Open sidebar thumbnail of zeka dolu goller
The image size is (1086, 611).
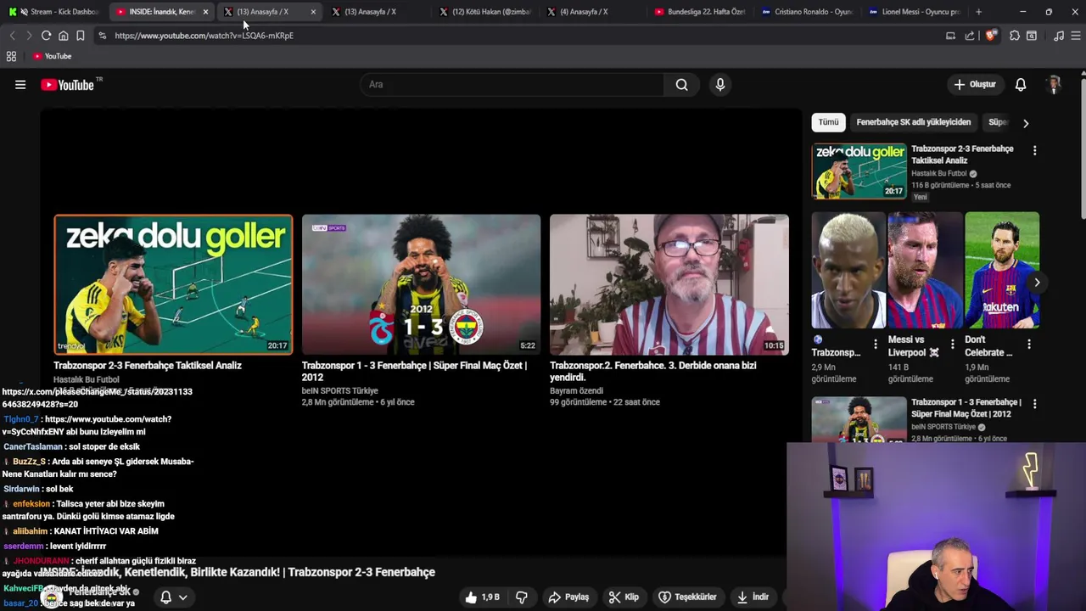859,171
